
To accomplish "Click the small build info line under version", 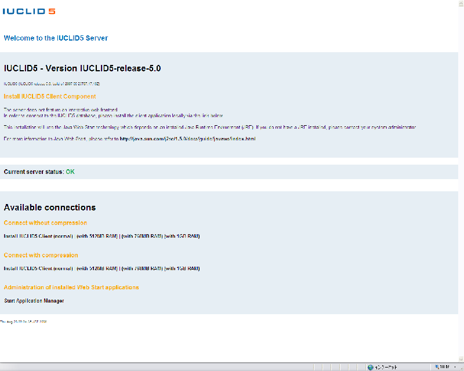I will (x=52, y=83).
